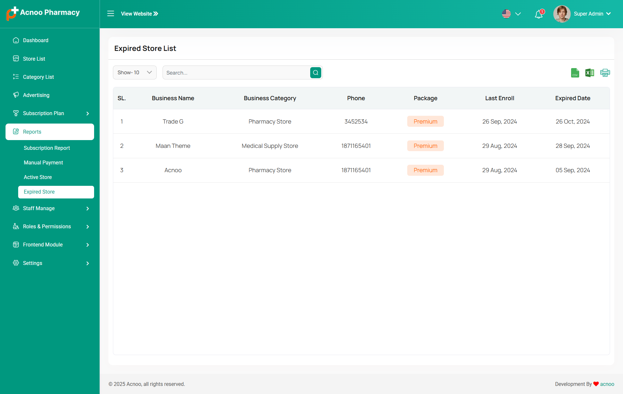
Task: Click the acnoo footer link
Action: pyautogui.click(x=607, y=384)
